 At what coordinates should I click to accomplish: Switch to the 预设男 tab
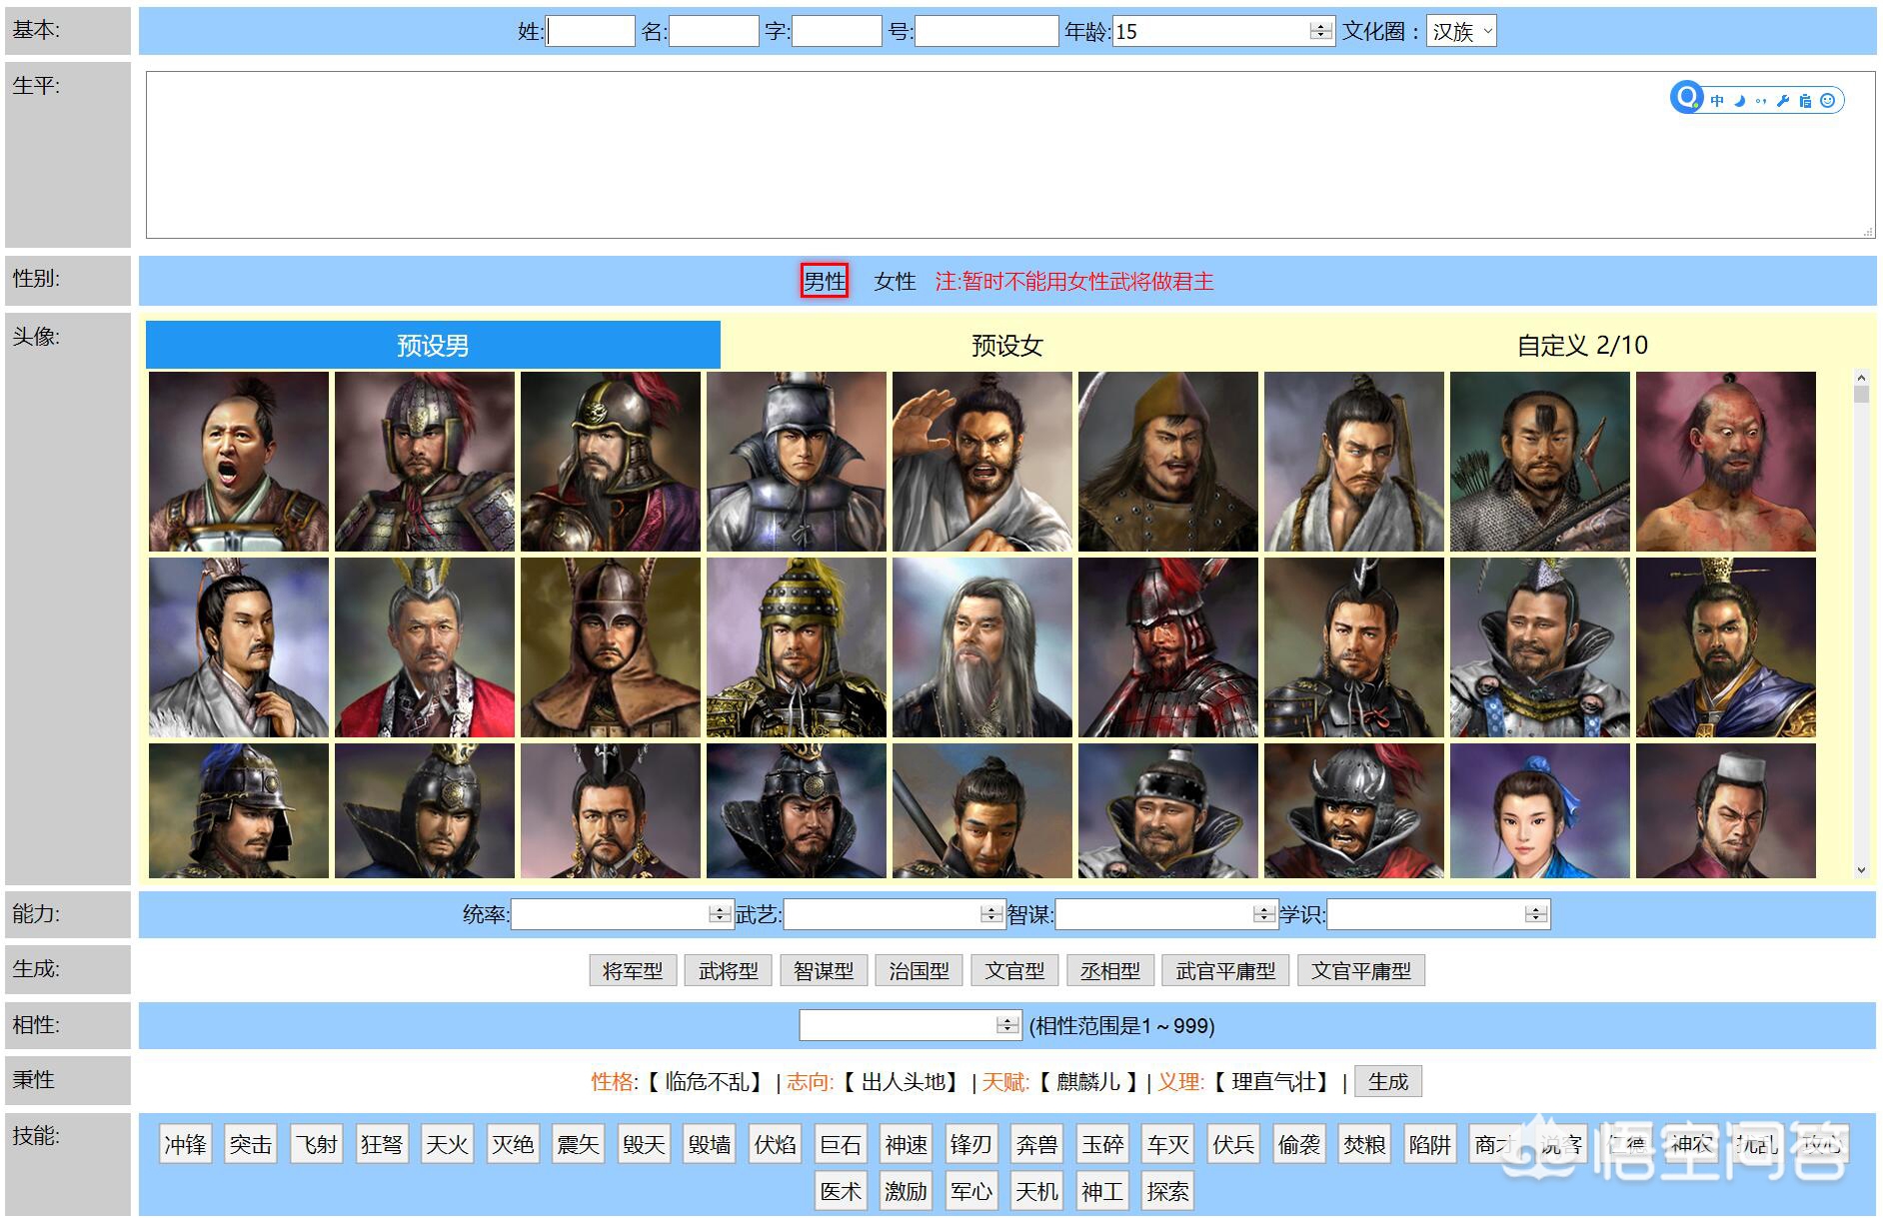pyautogui.click(x=433, y=345)
